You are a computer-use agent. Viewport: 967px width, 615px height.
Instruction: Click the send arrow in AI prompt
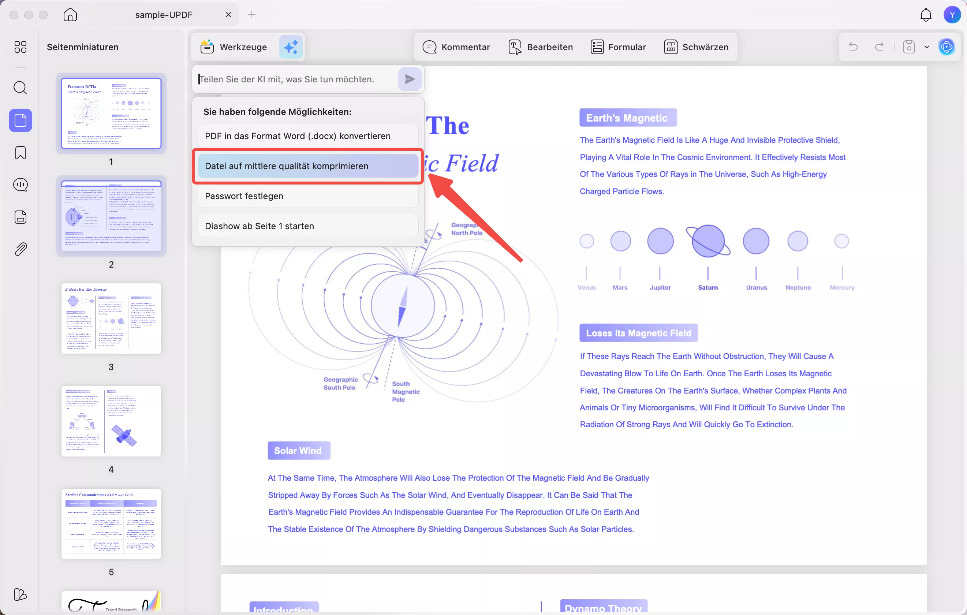click(x=410, y=79)
